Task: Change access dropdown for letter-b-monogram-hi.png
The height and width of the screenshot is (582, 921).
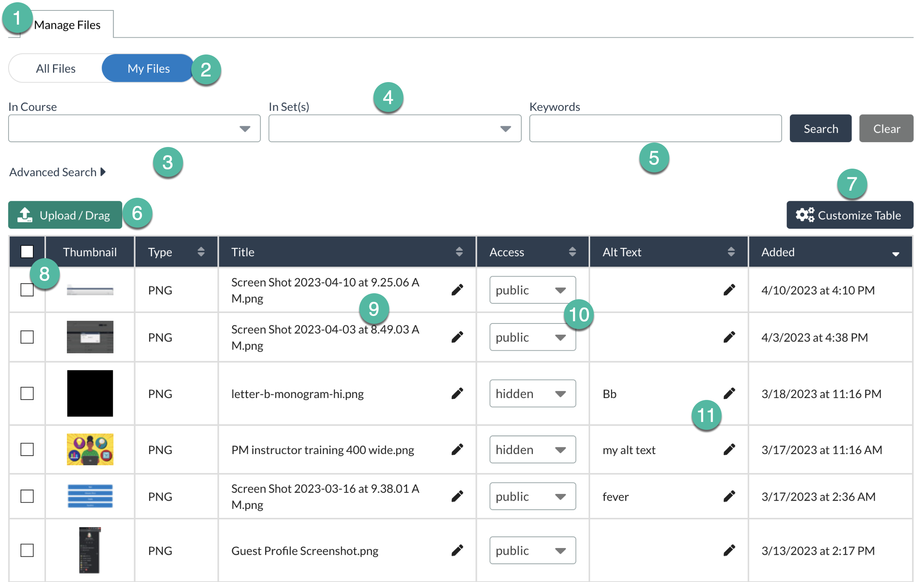Action: [533, 393]
